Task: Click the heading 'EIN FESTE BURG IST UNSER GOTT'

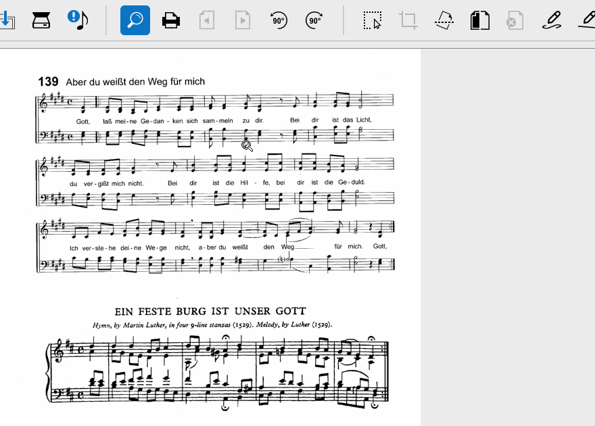Action: (210, 311)
